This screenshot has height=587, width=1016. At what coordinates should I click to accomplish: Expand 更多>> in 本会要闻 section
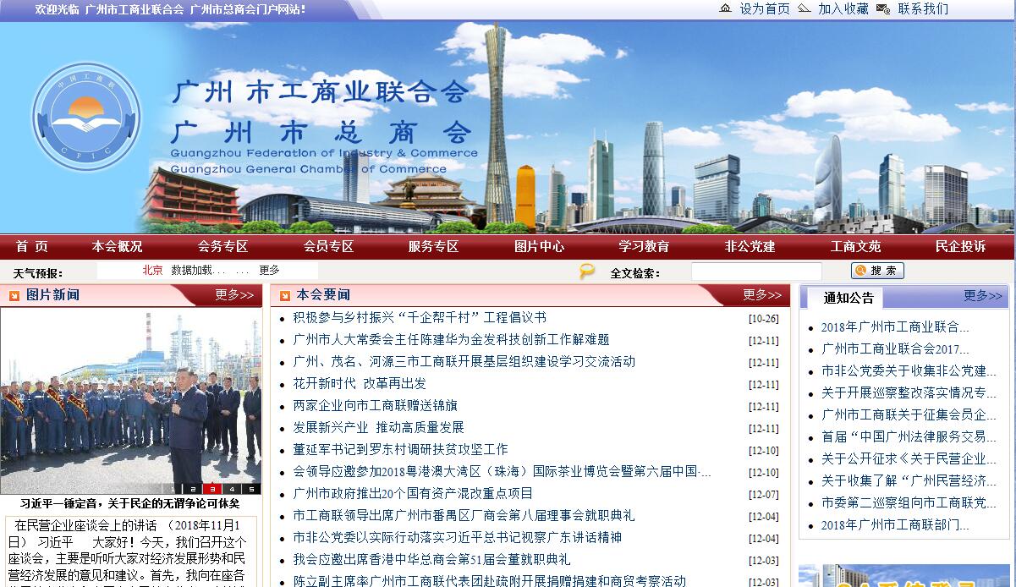pos(761,295)
